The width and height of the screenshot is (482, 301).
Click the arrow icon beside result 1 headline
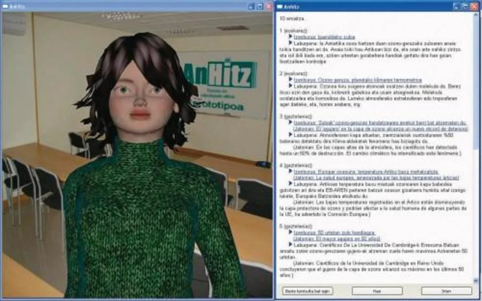(291, 37)
